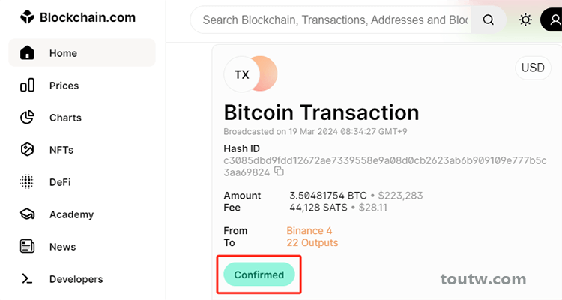The width and height of the screenshot is (562, 300).
Task: Expand the 22 Outputs link
Action: tap(312, 243)
